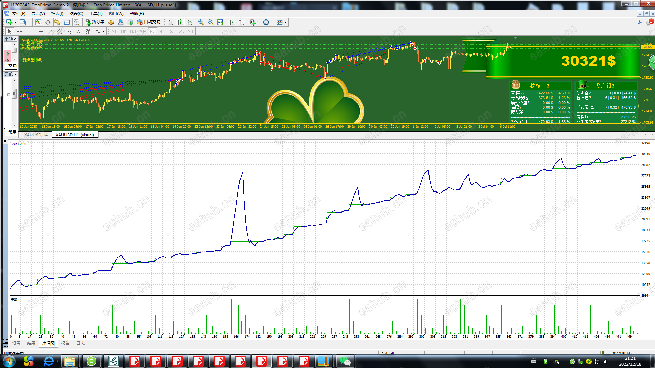
Task: Click the 新订单 new order button
Action: 95,22
